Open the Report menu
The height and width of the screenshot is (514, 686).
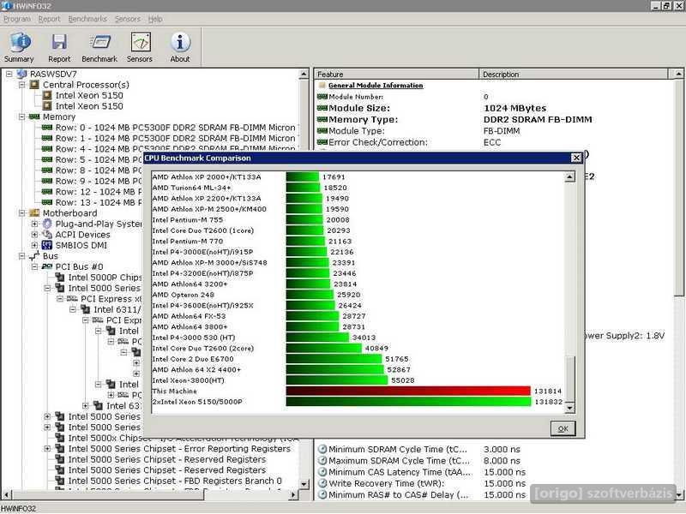pyautogui.click(x=49, y=19)
